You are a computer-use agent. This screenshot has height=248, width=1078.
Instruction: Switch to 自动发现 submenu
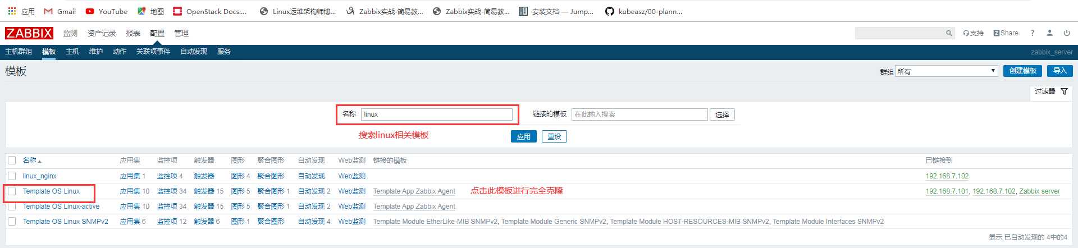(x=194, y=52)
